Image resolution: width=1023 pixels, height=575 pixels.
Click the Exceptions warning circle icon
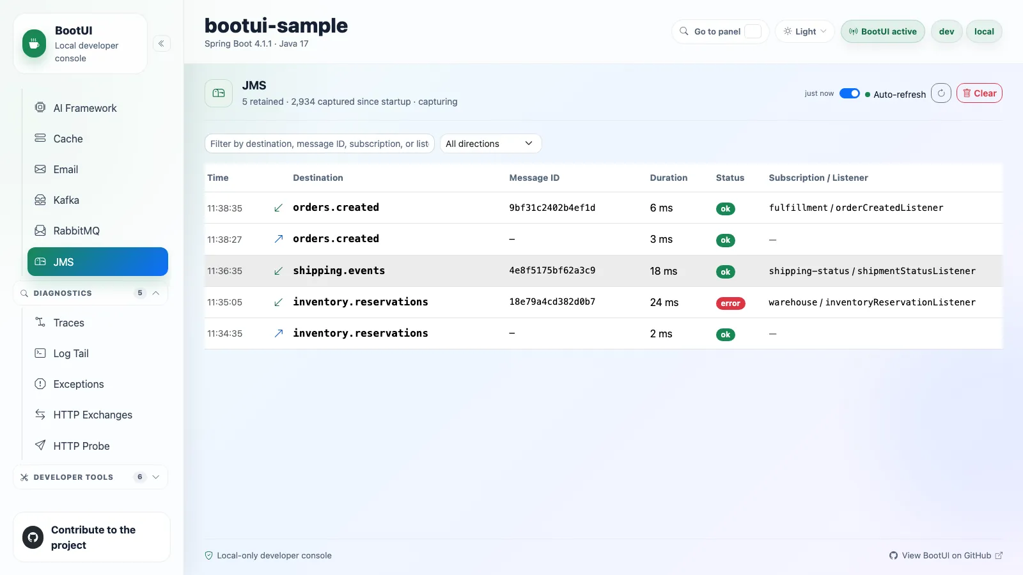pos(40,384)
